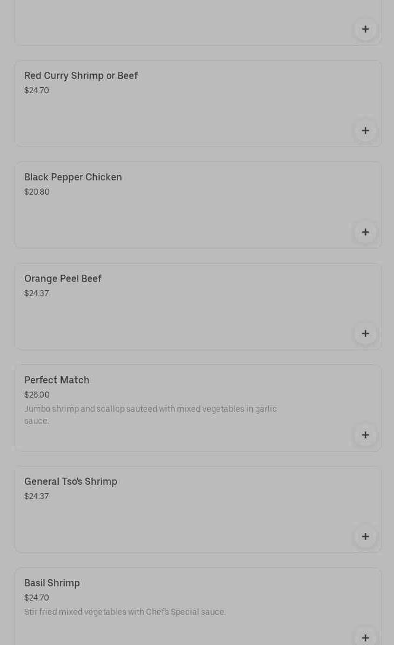
Task: Click $24.37 price under Orange Peel Beef
Action: (36, 293)
